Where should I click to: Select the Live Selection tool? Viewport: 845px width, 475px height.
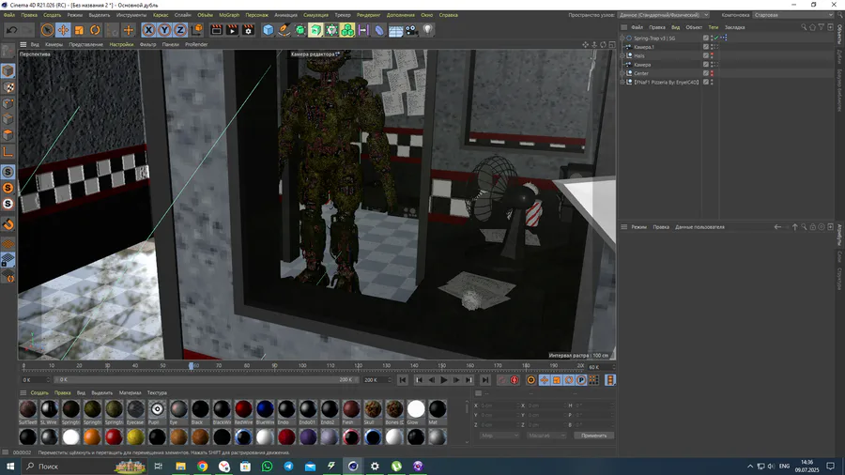[x=47, y=30]
